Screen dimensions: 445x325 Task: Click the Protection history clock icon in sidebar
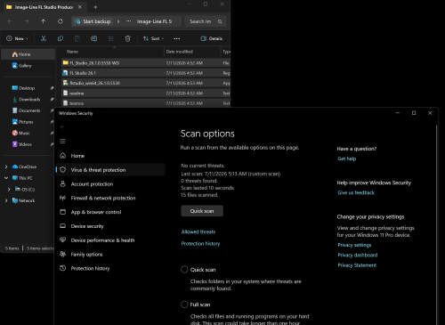[62, 268]
